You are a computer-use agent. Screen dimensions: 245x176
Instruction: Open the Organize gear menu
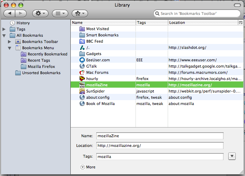[x=40, y=14]
